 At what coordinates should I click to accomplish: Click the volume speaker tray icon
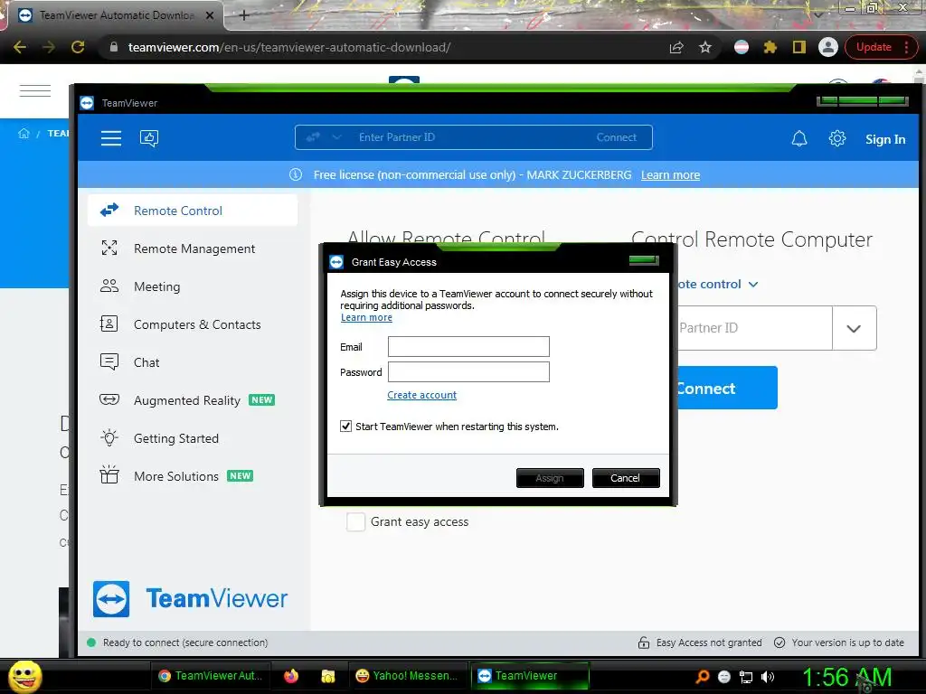point(768,677)
